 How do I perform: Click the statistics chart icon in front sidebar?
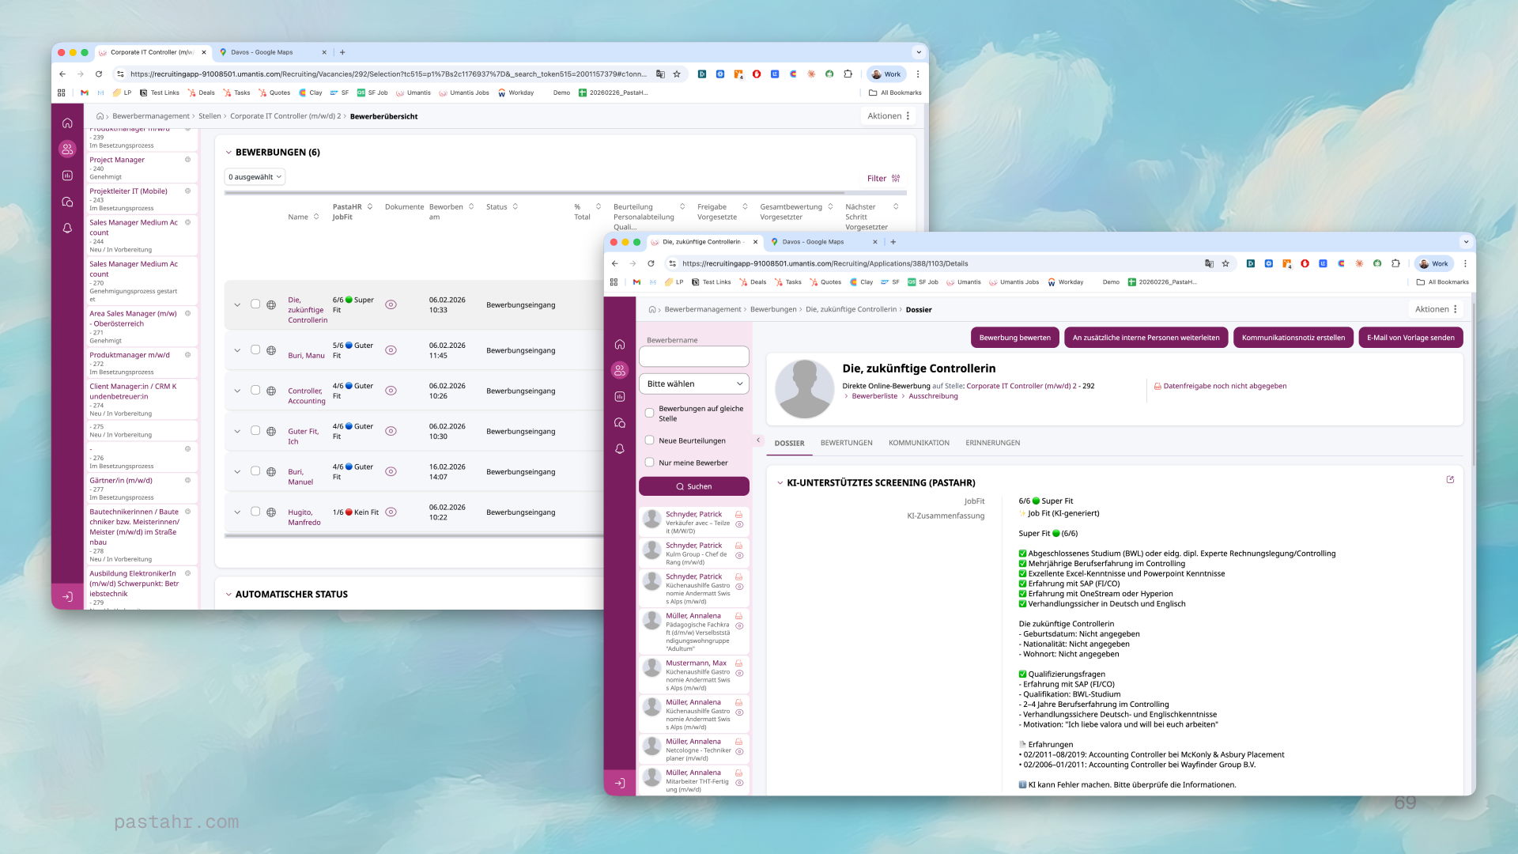[x=620, y=397]
